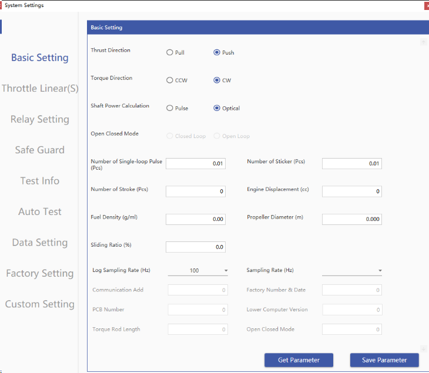Select the Optical shaft power option
This screenshot has height=373, width=429.
(217, 108)
